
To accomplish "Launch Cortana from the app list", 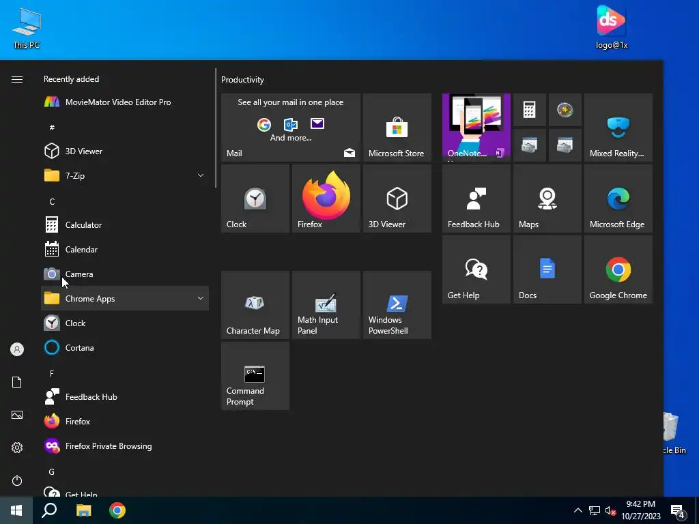I will click(x=125, y=347).
